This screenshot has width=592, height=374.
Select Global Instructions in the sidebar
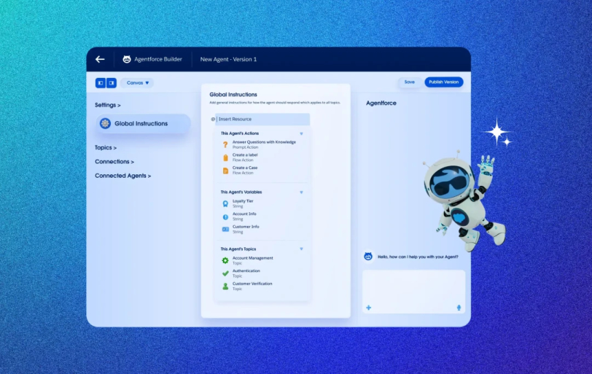coord(143,123)
